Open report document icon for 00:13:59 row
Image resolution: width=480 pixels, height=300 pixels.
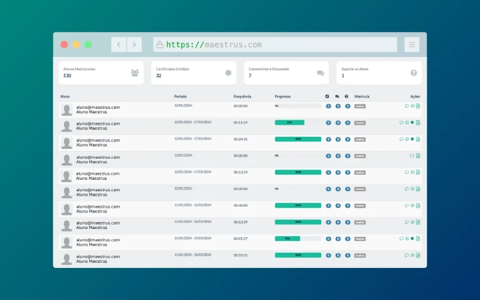pos(418,172)
